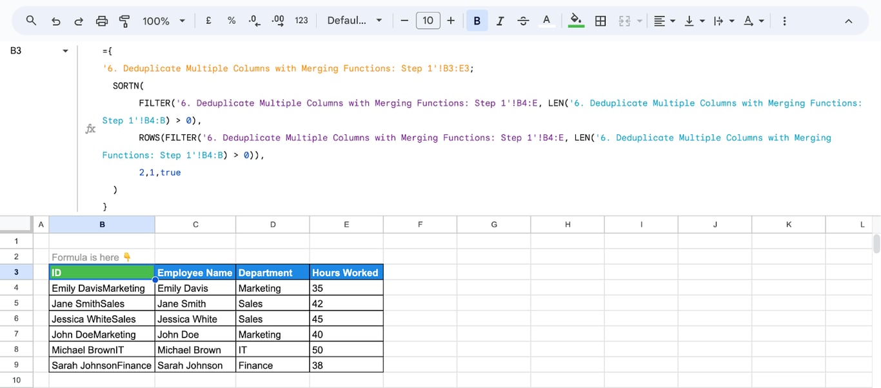Print the spreadsheet

[x=102, y=21]
